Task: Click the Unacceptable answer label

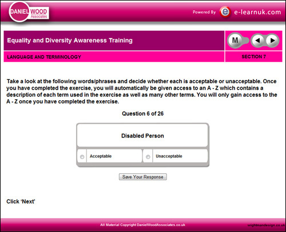Action: pyautogui.click(x=169, y=156)
